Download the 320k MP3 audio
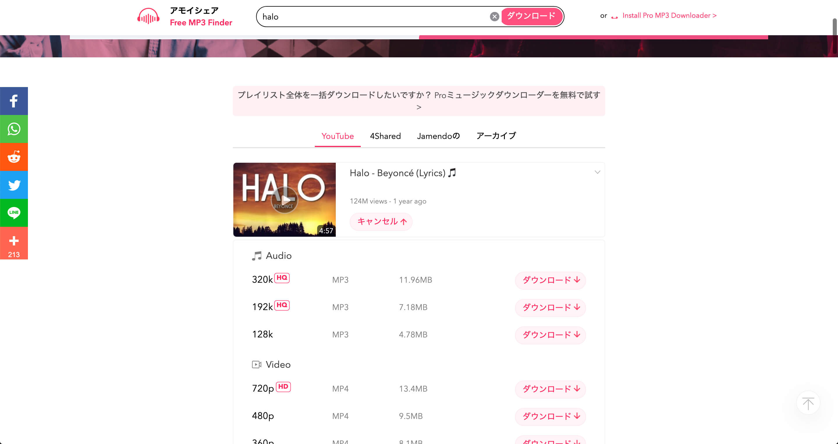The height and width of the screenshot is (444, 838). (551, 280)
